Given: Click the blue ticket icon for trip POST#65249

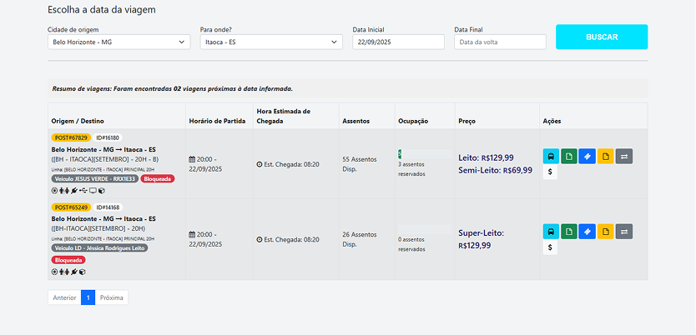Looking at the screenshot, I should click(588, 231).
